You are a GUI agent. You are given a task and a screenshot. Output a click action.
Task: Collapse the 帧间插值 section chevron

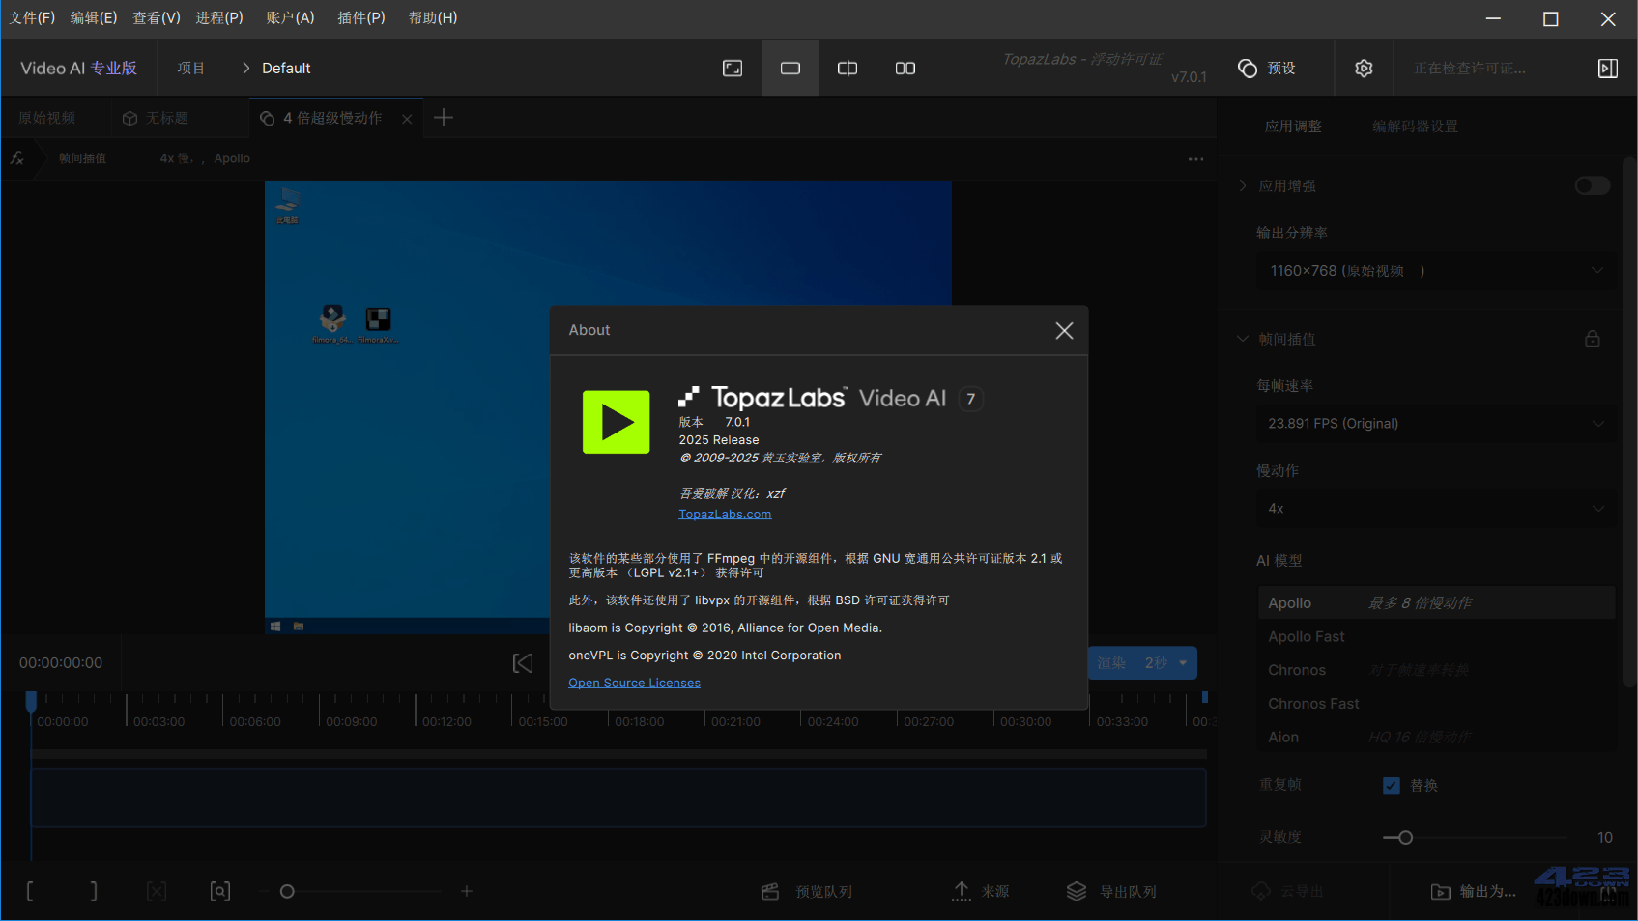(x=1243, y=339)
